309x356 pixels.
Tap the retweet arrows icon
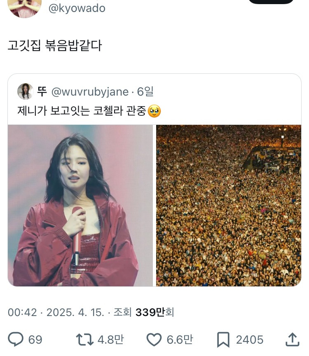84,340
